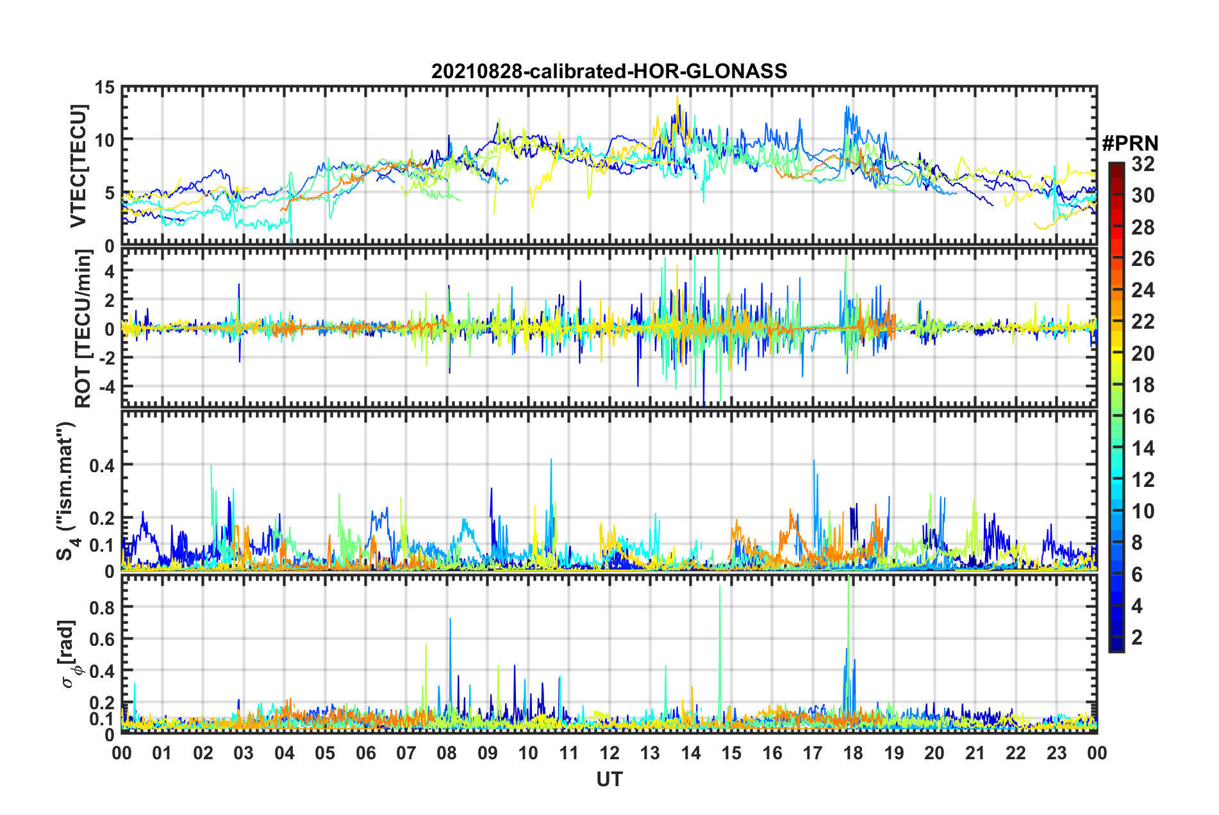Click the 10 tick on the VTEC axis
This screenshot has height=815, width=1219.
pyautogui.click(x=104, y=140)
